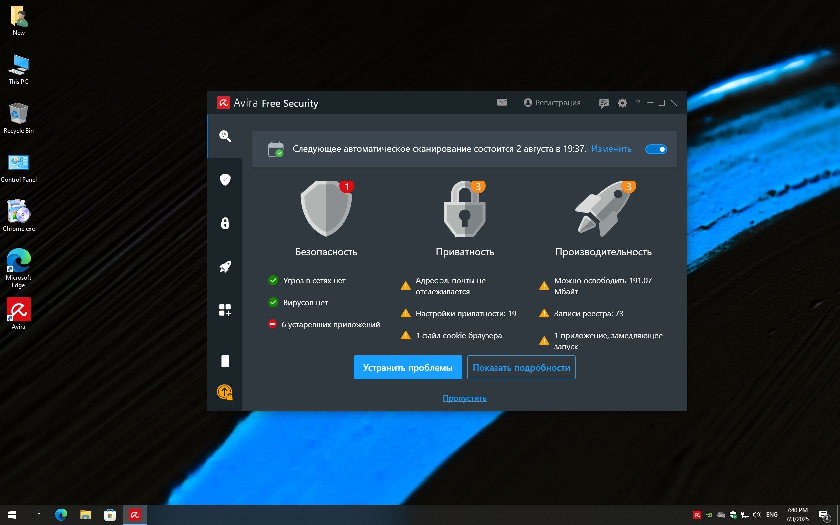
Task: Open the help question mark
Action: pos(638,103)
